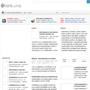Open 赵传合集经典无损专辑11 list article
This screenshot has height=90, width=90.
(74, 38)
